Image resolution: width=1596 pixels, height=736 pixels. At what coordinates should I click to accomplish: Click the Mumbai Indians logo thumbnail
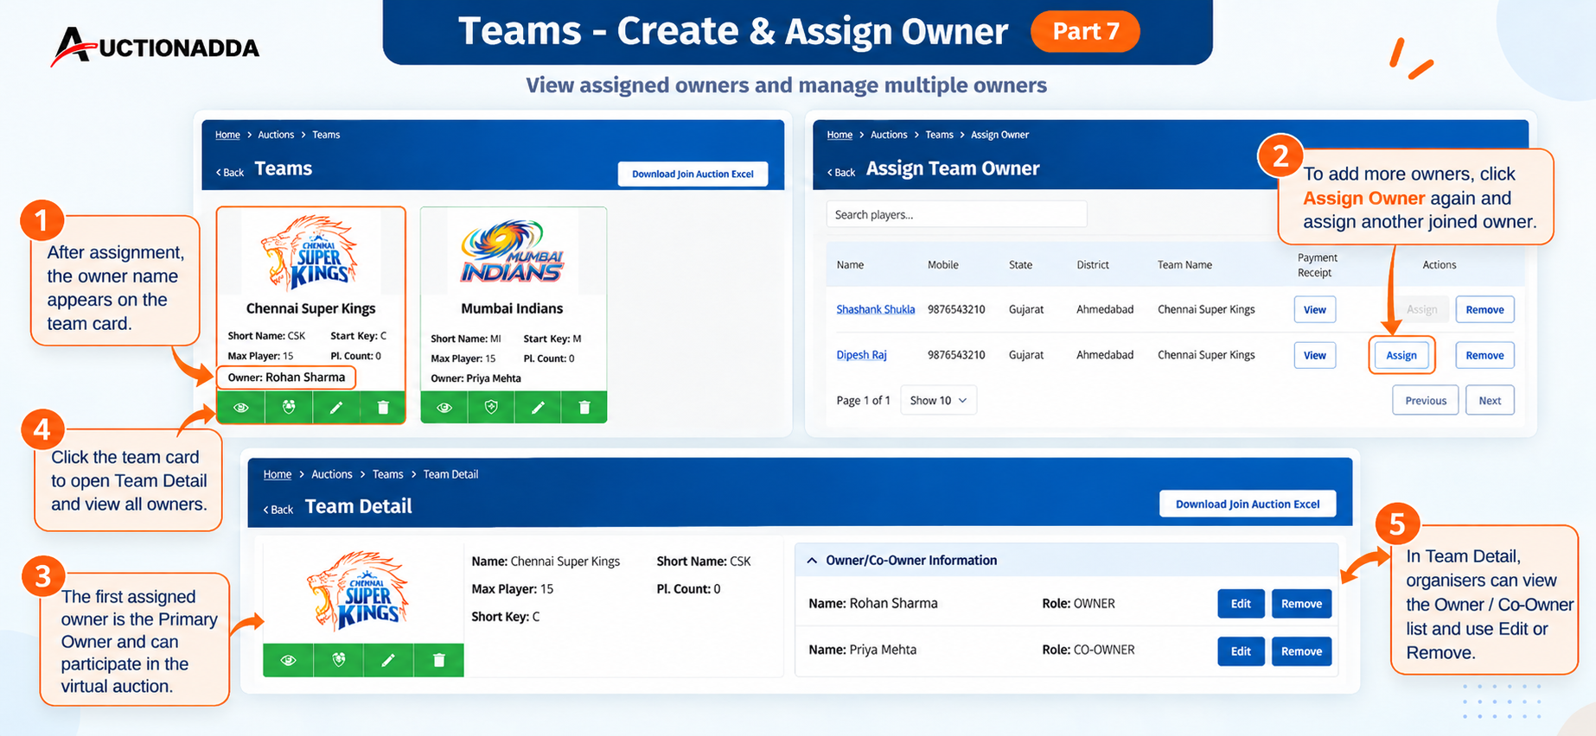point(513,251)
